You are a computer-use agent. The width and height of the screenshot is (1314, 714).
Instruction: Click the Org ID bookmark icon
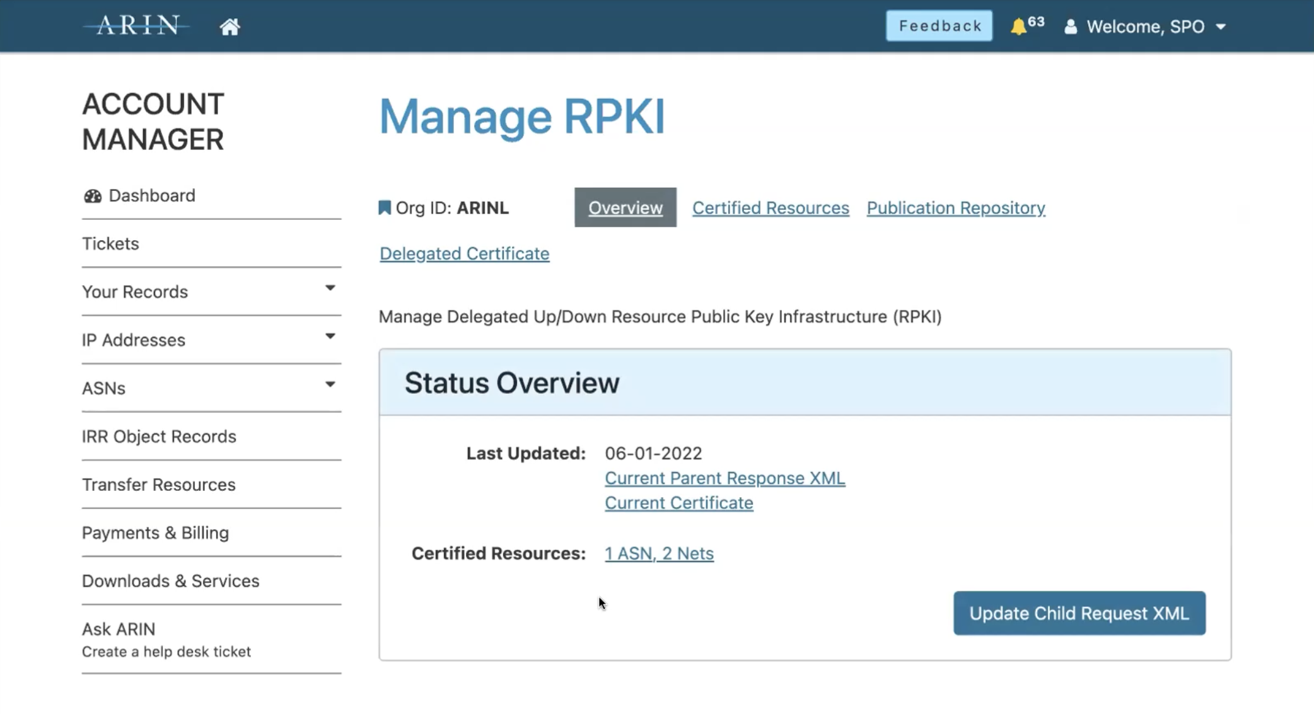point(384,207)
